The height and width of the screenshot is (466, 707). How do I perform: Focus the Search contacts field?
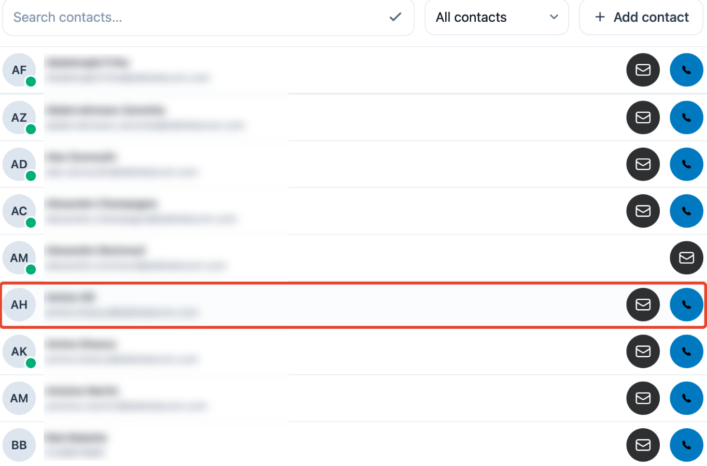(208, 17)
